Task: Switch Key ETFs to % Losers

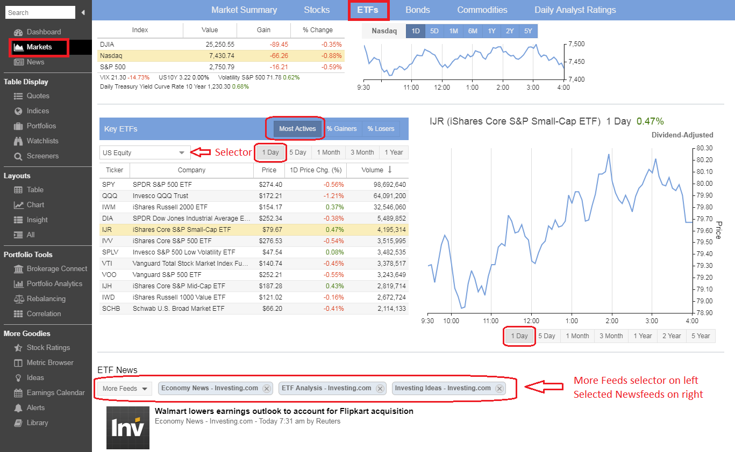Action: pos(381,129)
